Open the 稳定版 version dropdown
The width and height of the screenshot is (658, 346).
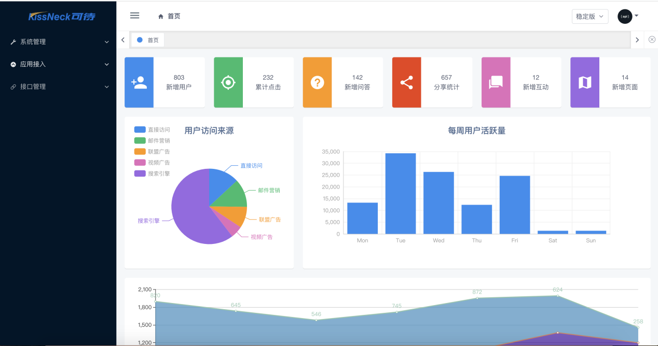[590, 17]
